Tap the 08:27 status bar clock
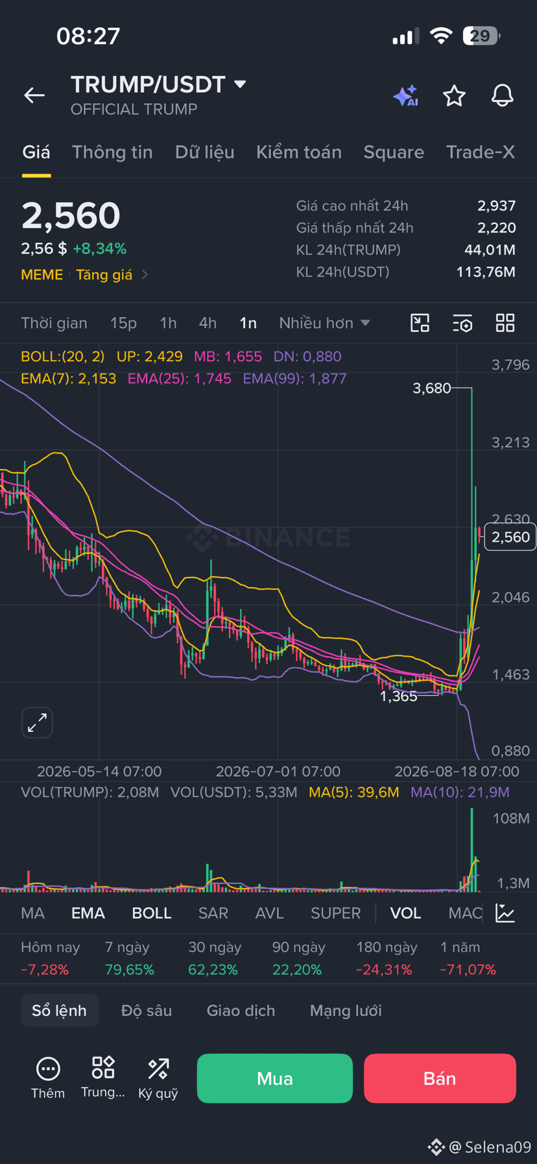This screenshot has height=1164, width=537. [x=88, y=36]
